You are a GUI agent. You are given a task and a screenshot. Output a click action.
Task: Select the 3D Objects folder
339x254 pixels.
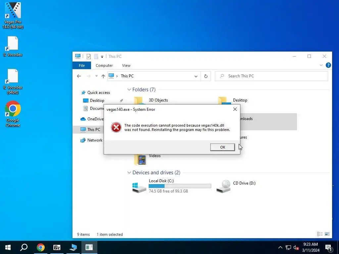(x=158, y=100)
